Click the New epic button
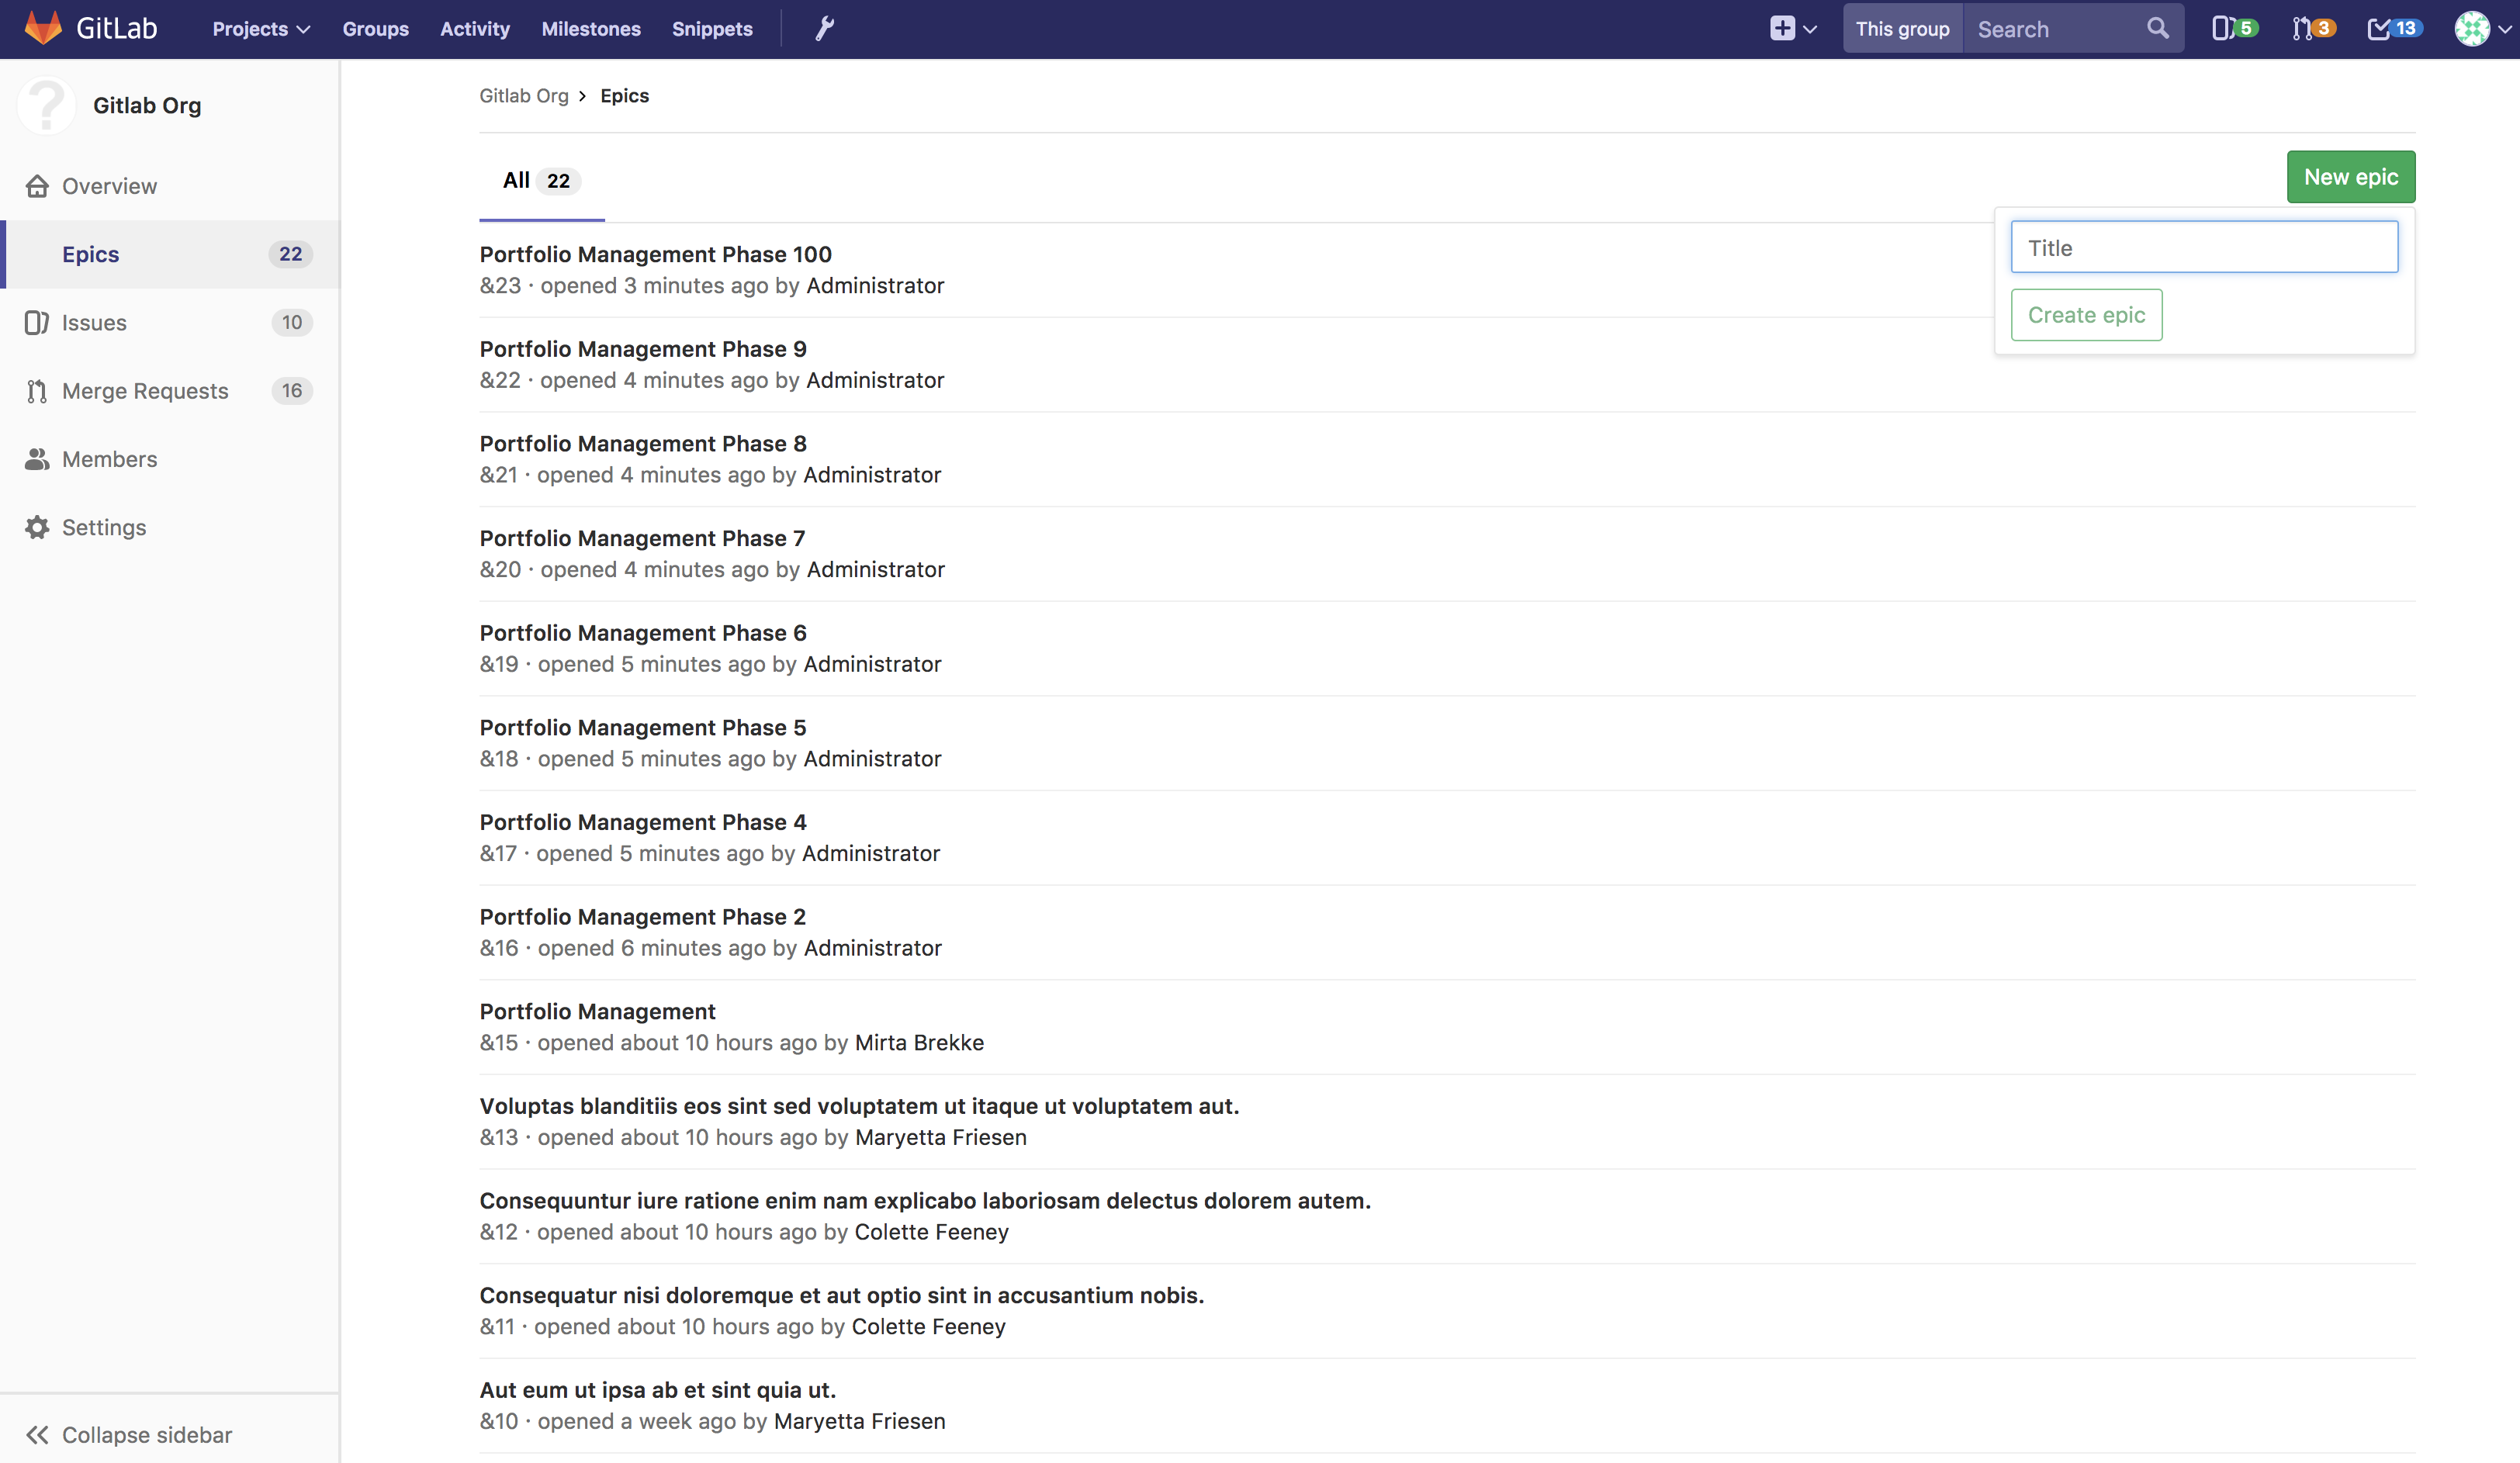Screen dimensions: 2520x1463 click(x=2350, y=177)
